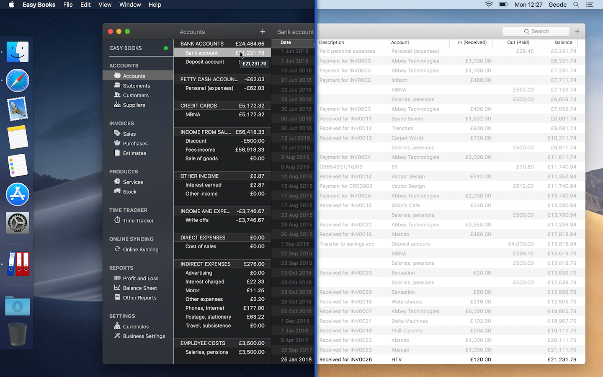The height and width of the screenshot is (377, 603).
Task: Open Other Reports icon
Action: coord(117,297)
